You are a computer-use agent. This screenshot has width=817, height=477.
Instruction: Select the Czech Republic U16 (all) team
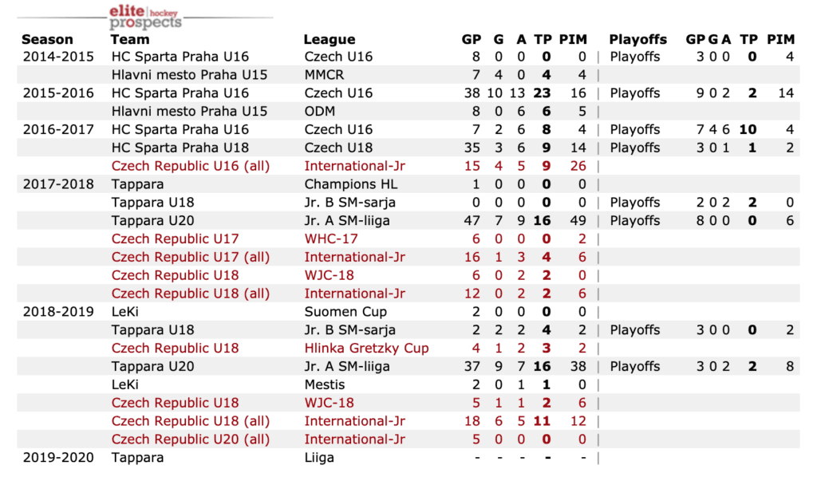(191, 166)
